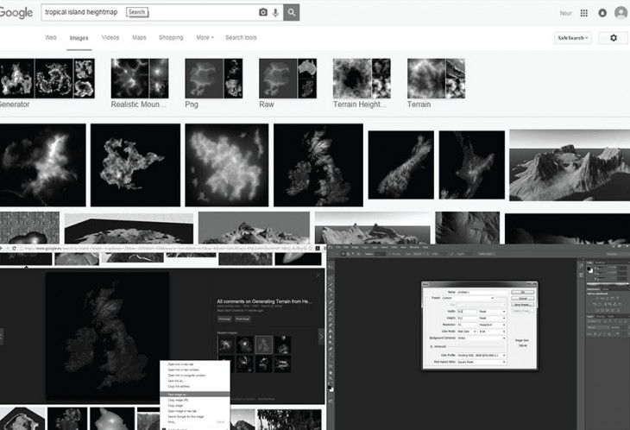Click the Google search magnifier button
This screenshot has height=430, width=630.
[293, 13]
